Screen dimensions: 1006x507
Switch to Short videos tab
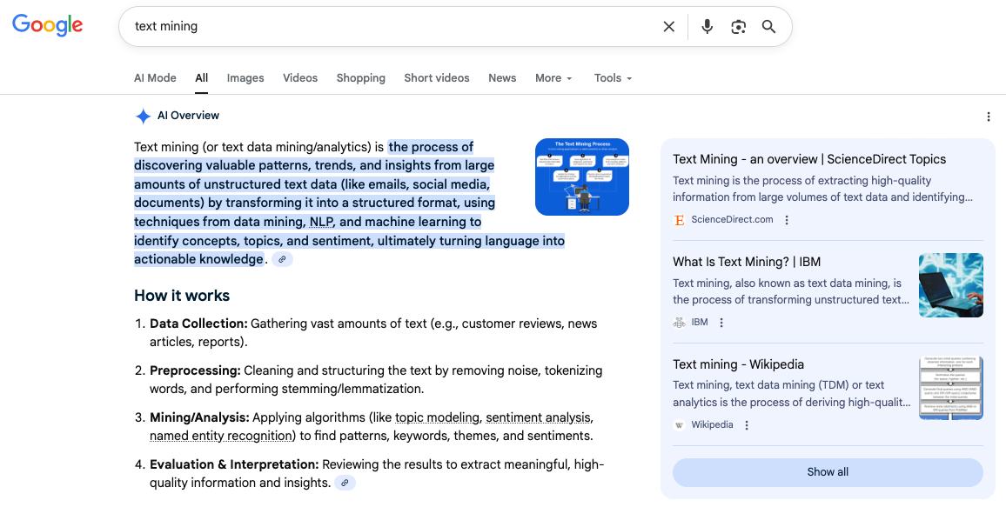pos(437,78)
